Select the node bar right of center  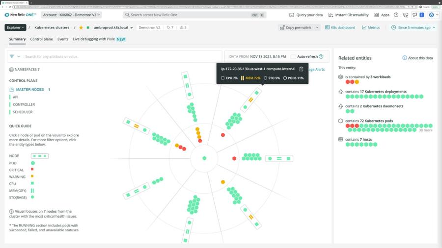pyautogui.click(x=279, y=159)
